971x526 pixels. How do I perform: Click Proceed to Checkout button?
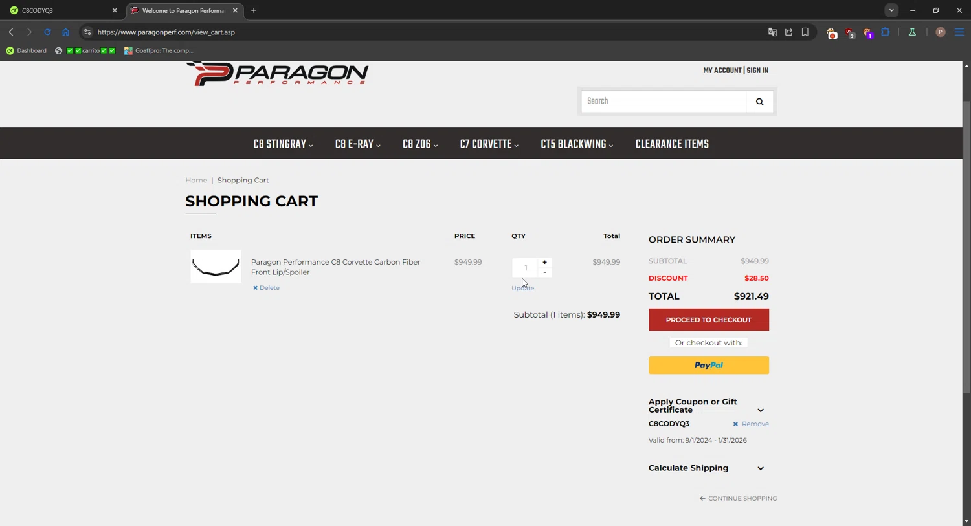point(709,320)
